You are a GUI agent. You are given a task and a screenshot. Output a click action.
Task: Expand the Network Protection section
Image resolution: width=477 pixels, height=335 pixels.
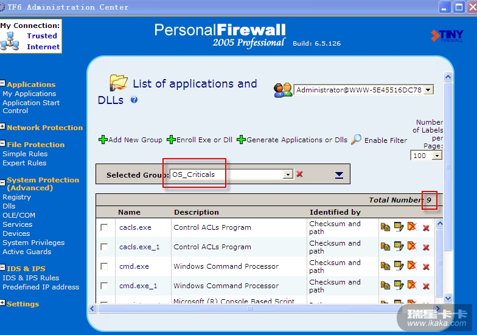[2, 126]
